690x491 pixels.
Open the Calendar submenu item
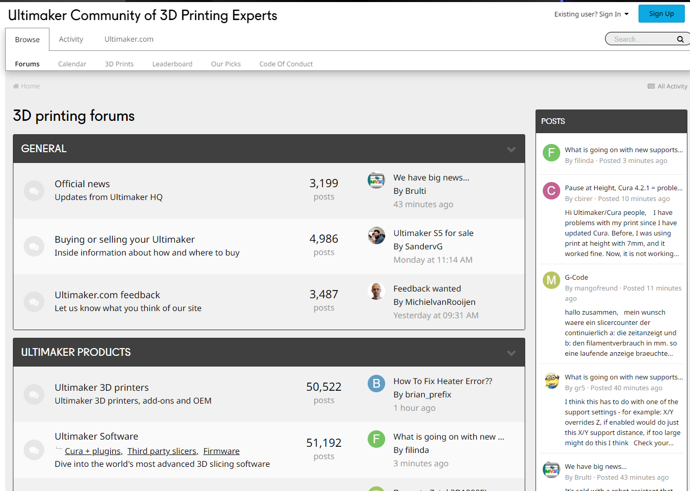point(72,64)
